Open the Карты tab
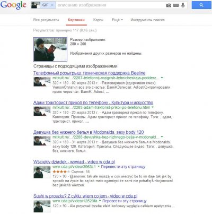Image resolution: width=212 pixels, height=214 pixels. 98,20
